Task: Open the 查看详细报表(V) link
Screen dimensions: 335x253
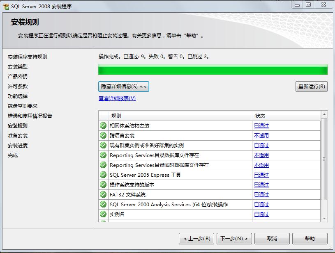Action: click(117, 98)
